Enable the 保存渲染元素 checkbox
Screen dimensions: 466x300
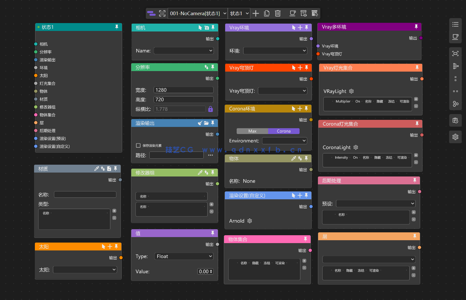point(138,146)
